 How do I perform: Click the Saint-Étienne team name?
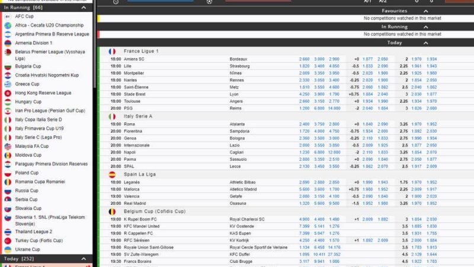tap(136, 87)
